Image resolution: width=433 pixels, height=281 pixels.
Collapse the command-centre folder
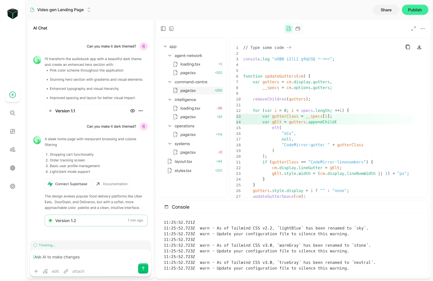pos(170,82)
